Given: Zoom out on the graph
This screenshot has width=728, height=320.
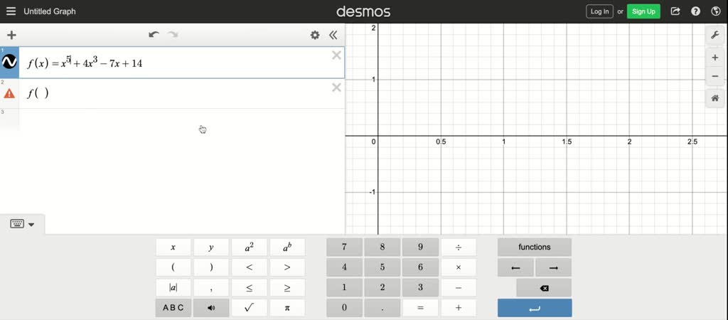Looking at the screenshot, I should coord(715,76).
